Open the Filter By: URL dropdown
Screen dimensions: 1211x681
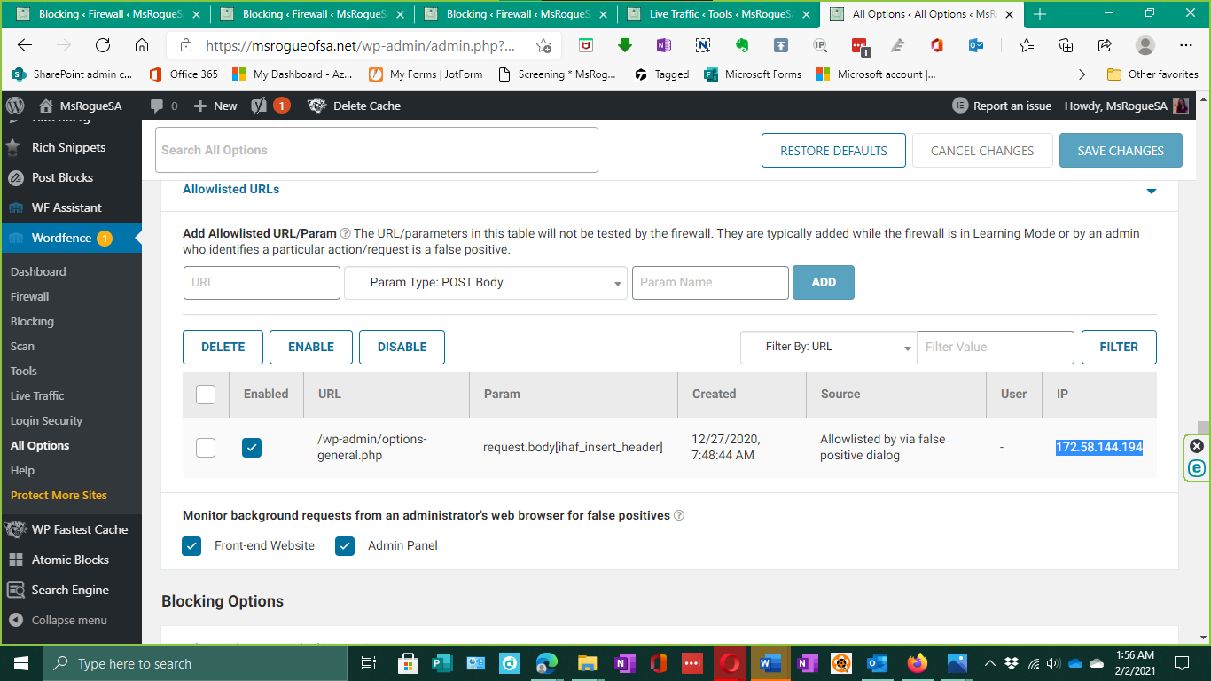pos(828,348)
